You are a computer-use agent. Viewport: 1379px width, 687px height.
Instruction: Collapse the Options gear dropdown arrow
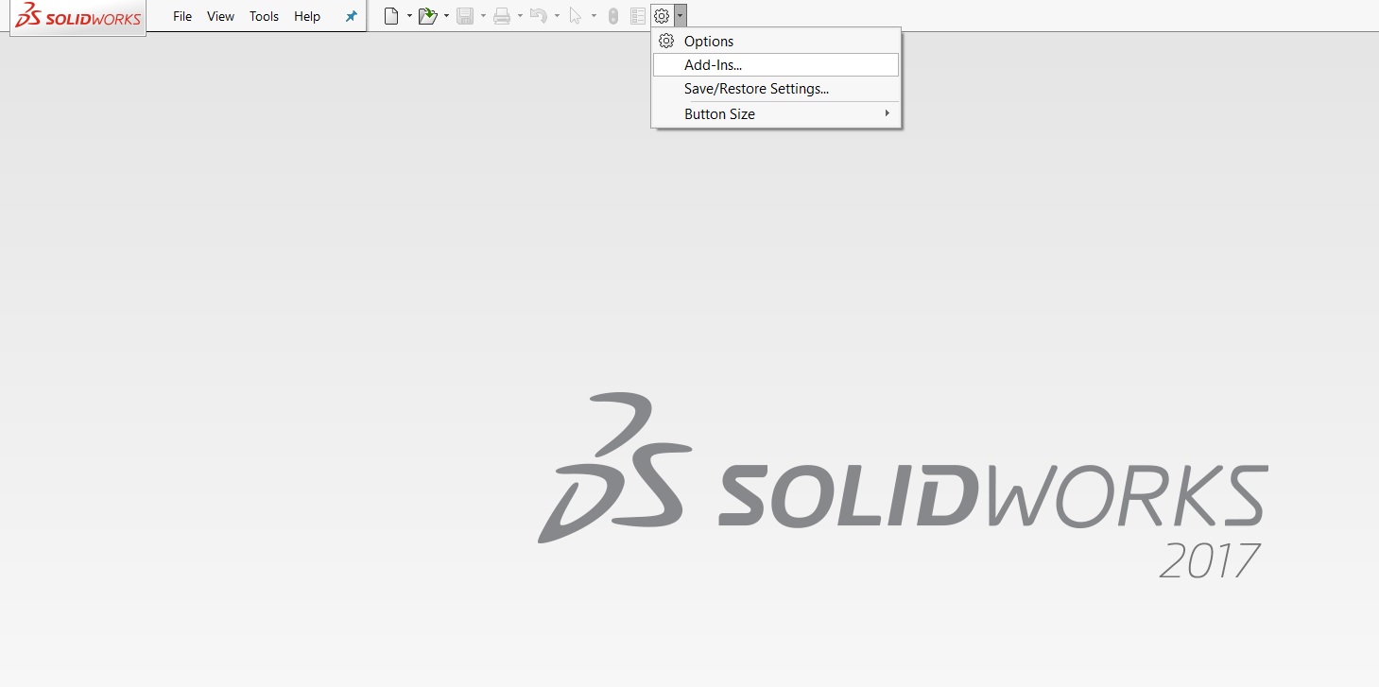pyautogui.click(x=681, y=16)
